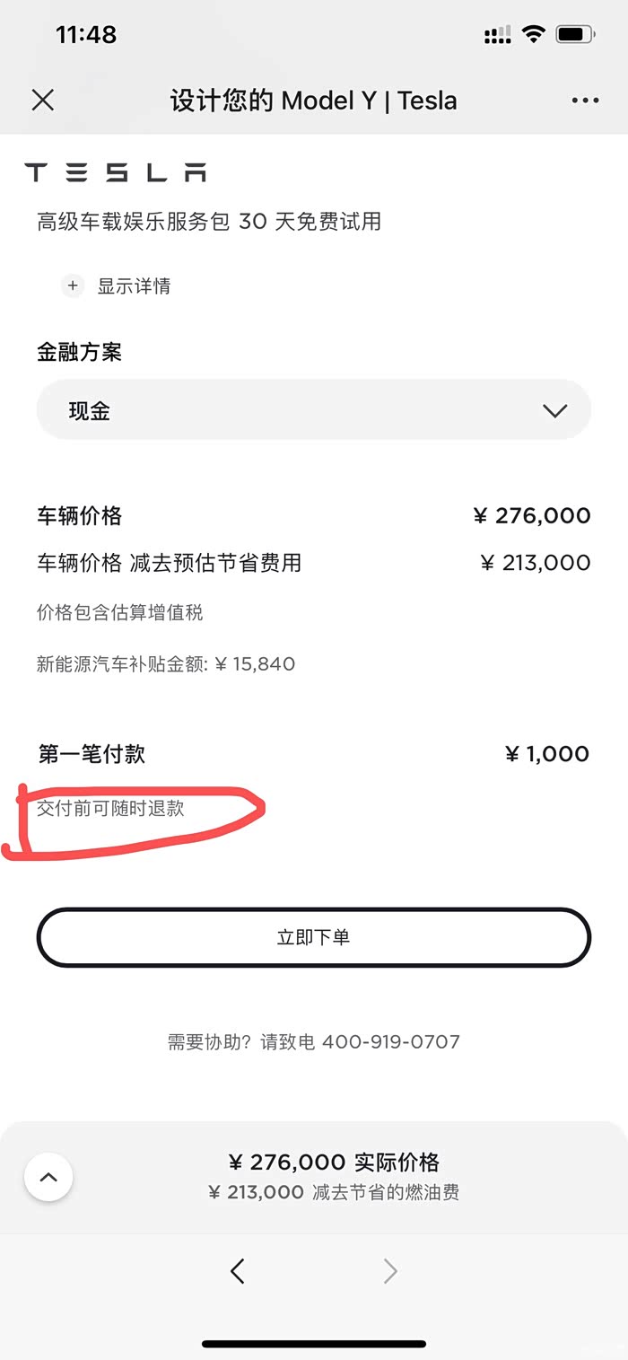Screen dimensions: 628x1360
Task: Tap the 11:48 clock in the status bar
Action: coord(86,35)
